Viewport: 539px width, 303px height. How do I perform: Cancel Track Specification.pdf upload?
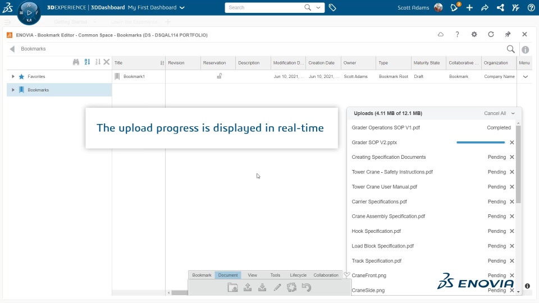[512, 261]
